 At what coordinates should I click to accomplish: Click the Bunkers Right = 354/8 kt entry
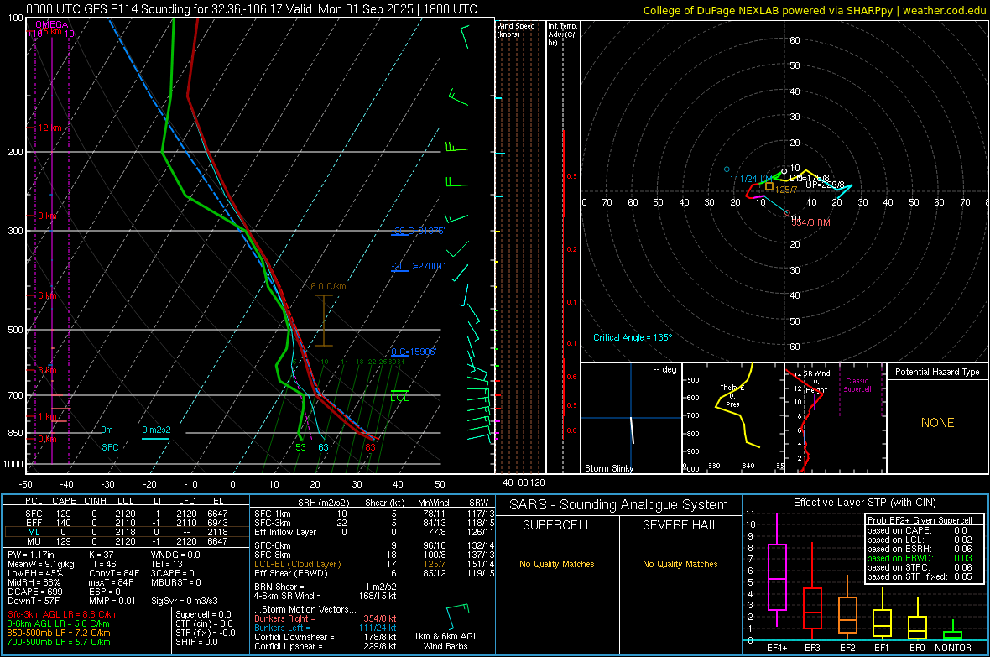[326, 618]
